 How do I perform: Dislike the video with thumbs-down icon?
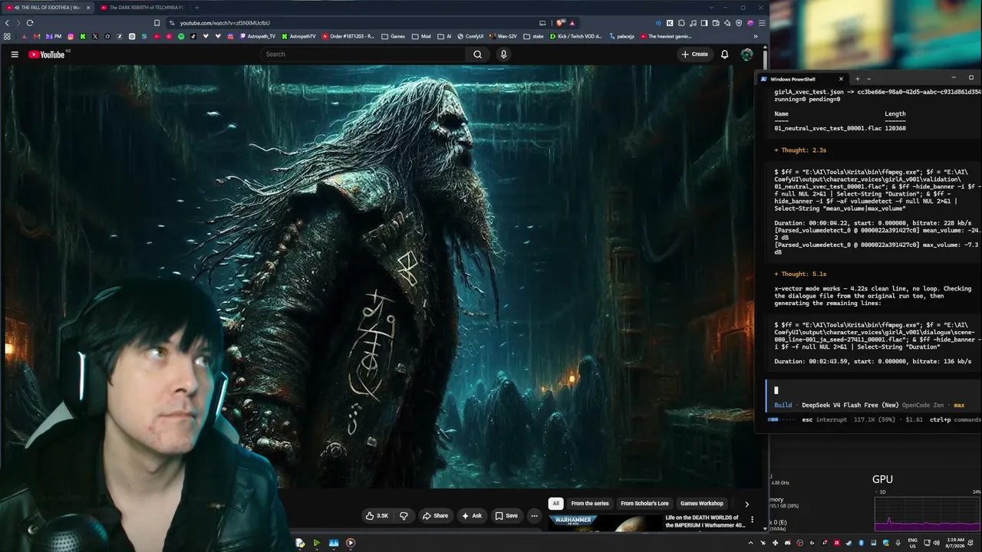pyautogui.click(x=404, y=516)
